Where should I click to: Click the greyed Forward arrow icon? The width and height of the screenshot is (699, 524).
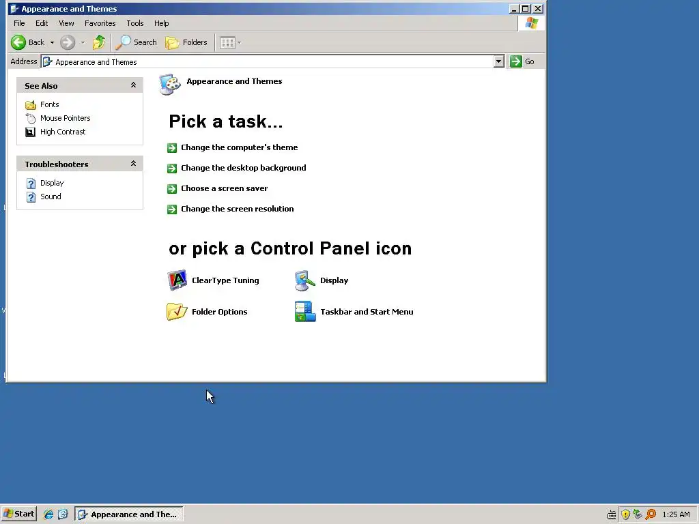(x=68, y=42)
